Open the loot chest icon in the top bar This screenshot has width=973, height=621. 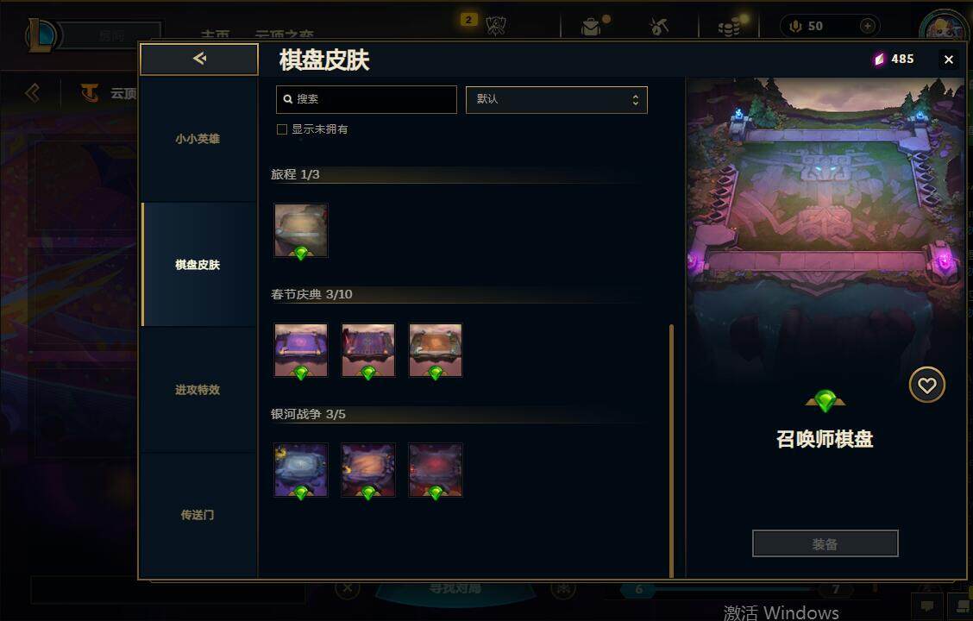pos(592,27)
